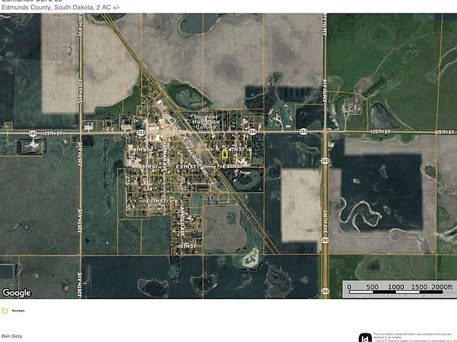Click the E 7TH ST street label
Image resolution: width=457 pixels, height=342 pixels.
156,200
